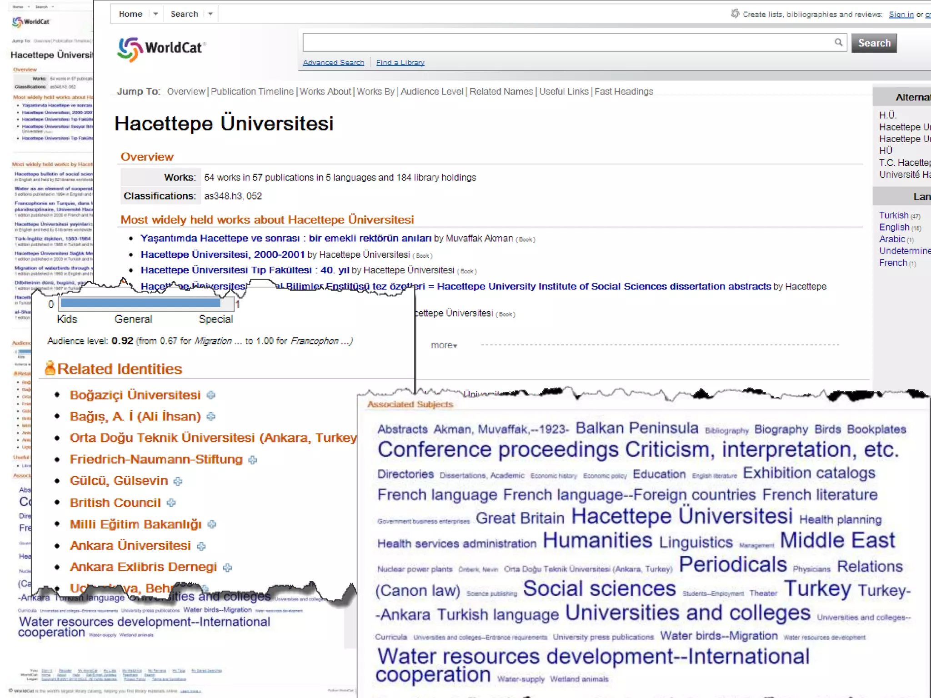Expand the more works list
Viewport: 931px width, 698px height.
[444, 345]
